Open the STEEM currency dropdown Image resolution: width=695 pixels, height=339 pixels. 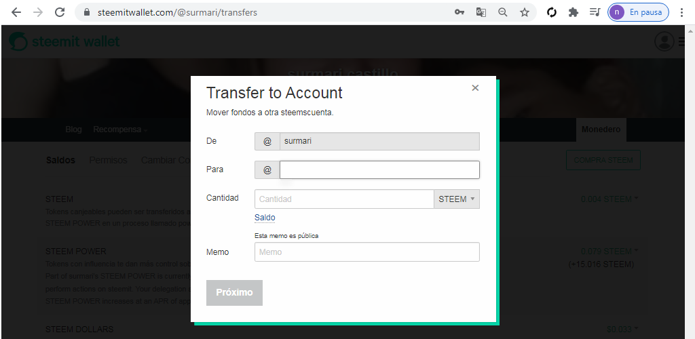(457, 199)
